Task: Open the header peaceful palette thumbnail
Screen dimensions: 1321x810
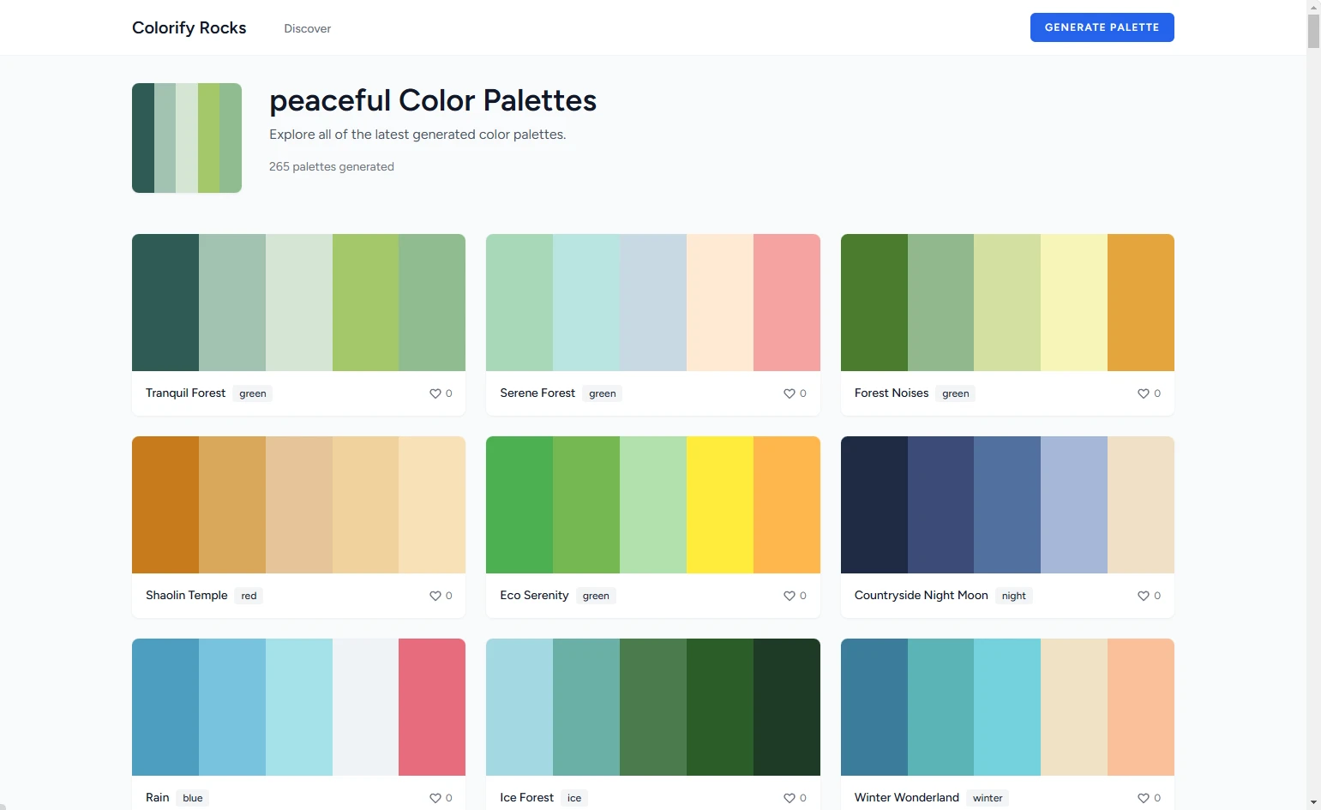Action: (x=187, y=138)
